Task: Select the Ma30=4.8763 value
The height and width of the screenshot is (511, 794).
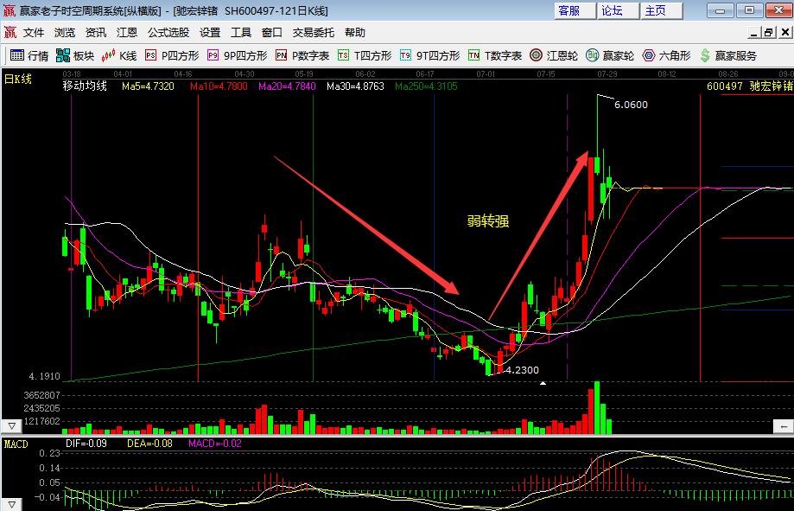Action: click(355, 86)
